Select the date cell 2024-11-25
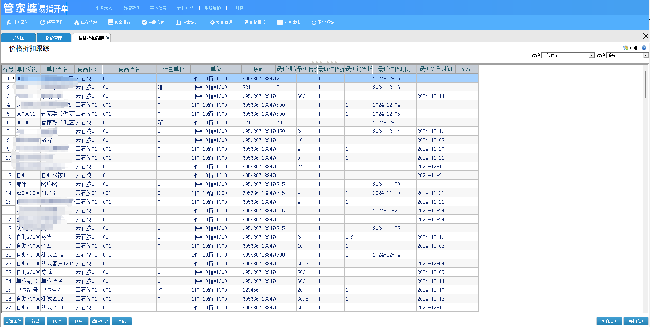 coord(394,228)
